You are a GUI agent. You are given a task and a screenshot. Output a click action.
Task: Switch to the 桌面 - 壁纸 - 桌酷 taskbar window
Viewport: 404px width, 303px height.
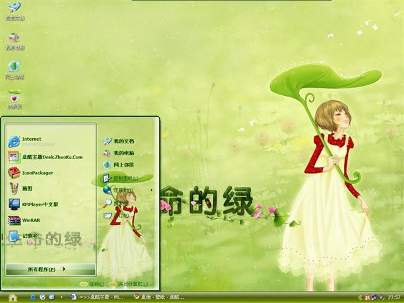[159, 297]
